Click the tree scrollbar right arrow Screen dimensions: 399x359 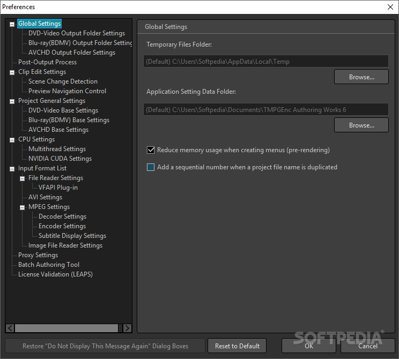coord(127,328)
